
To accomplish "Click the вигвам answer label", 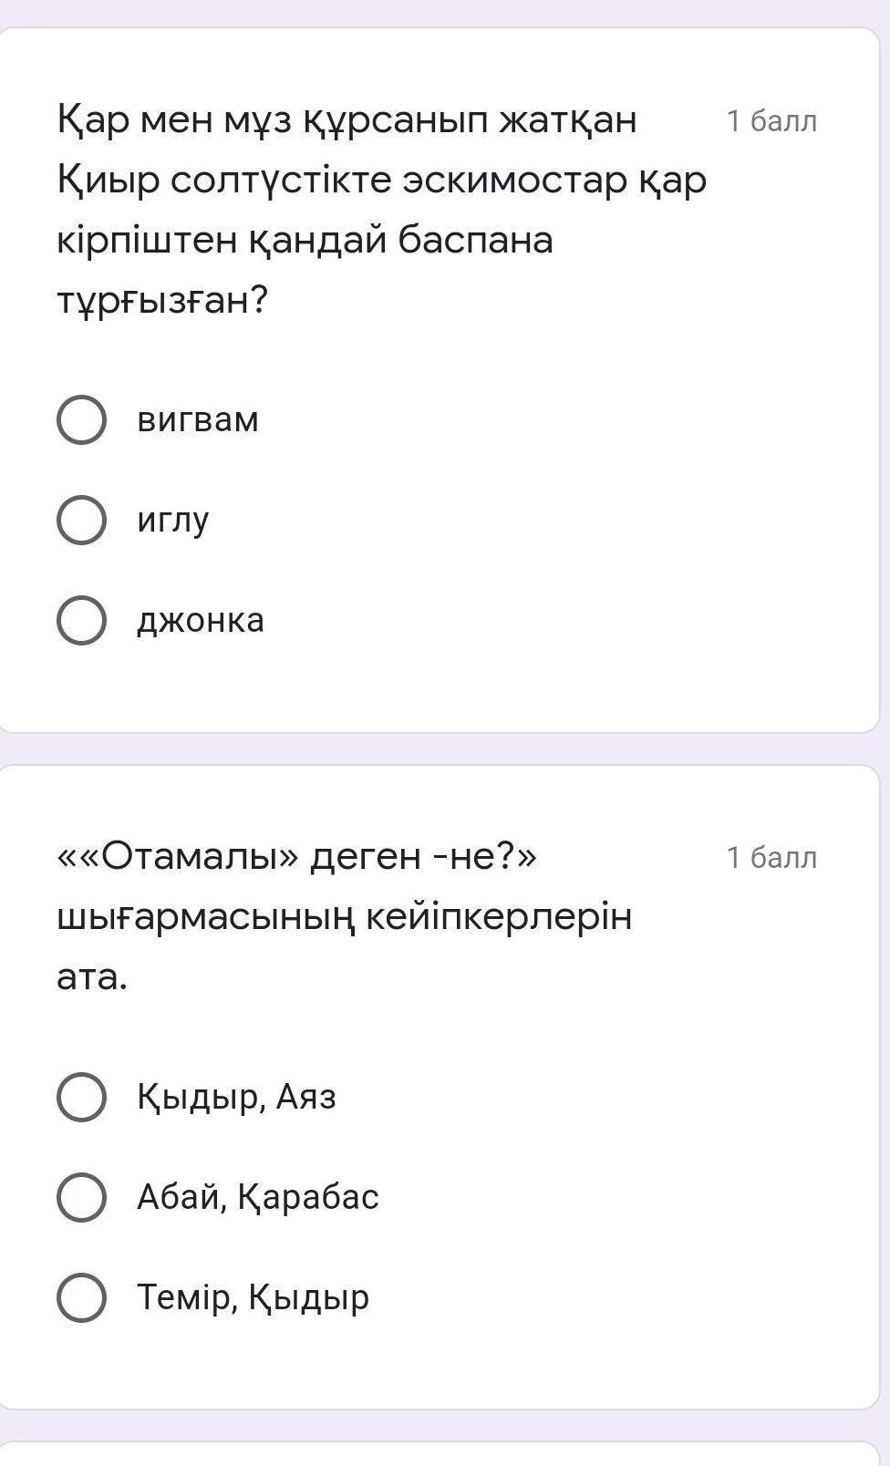I will pos(198,420).
